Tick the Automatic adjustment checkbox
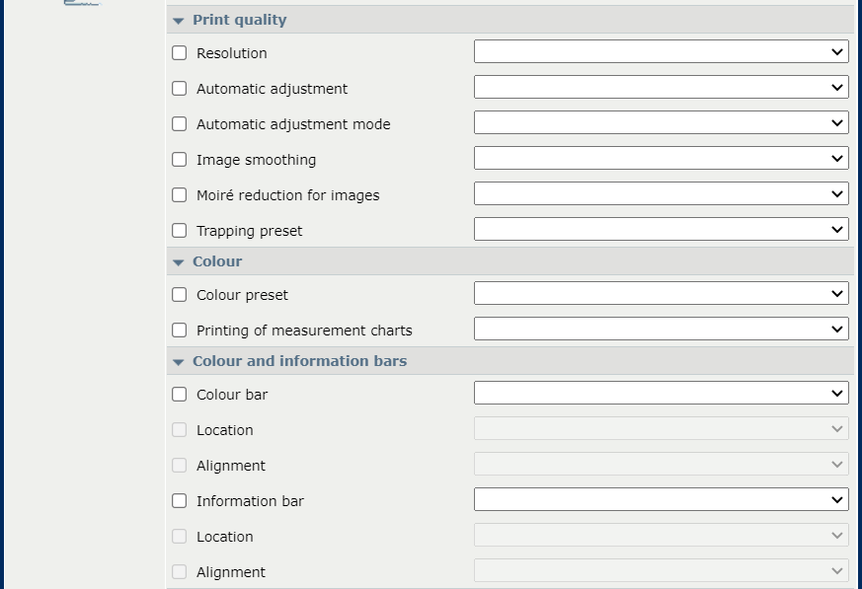862x589 pixels. point(179,89)
